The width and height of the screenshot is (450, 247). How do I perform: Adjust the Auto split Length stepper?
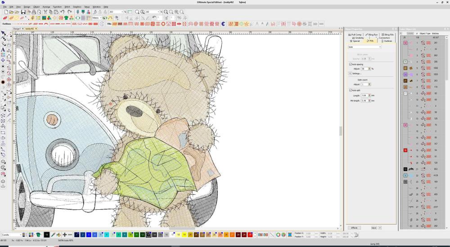click(x=369, y=95)
